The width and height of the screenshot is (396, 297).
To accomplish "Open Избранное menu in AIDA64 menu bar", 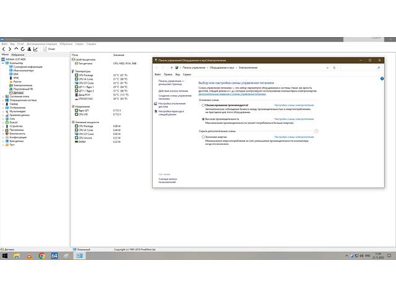I will pyautogui.click(x=66, y=44).
